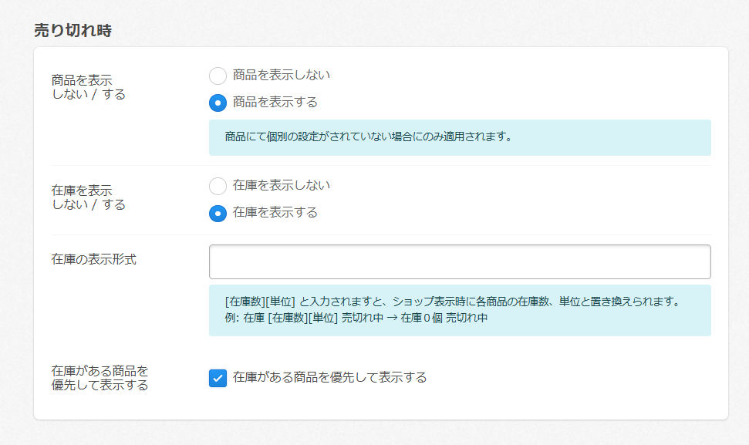Click the checkbox label text 在庫がある商品を優先して表示する
This screenshot has height=445, width=749.
click(329, 378)
